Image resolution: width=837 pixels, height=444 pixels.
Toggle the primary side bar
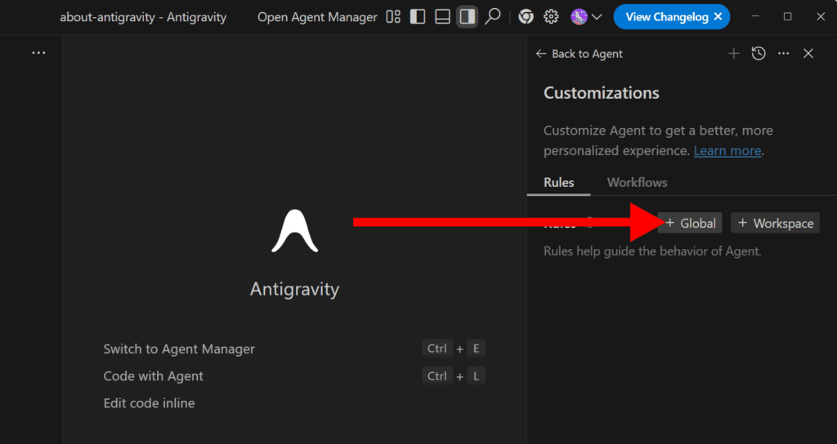pyautogui.click(x=418, y=17)
